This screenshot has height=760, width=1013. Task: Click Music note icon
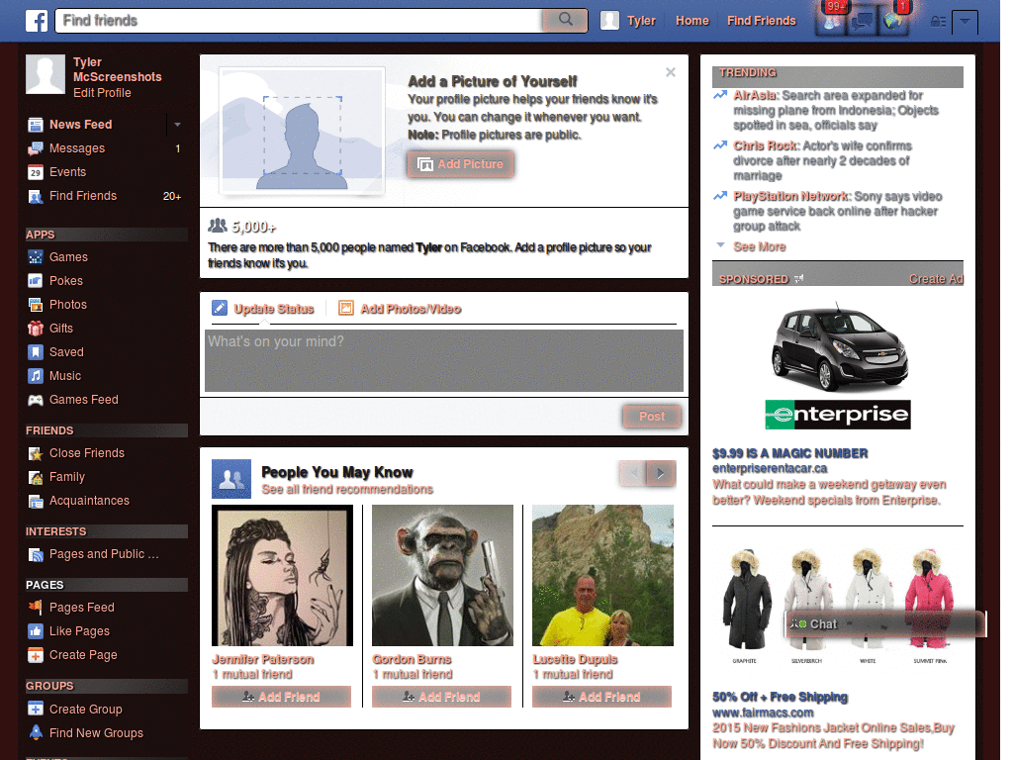(x=36, y=376)
